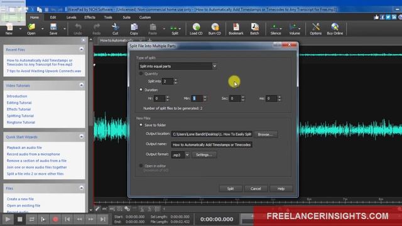Select the Cut scissors tool
Screen dimensions: 402x226
(116, 29)
